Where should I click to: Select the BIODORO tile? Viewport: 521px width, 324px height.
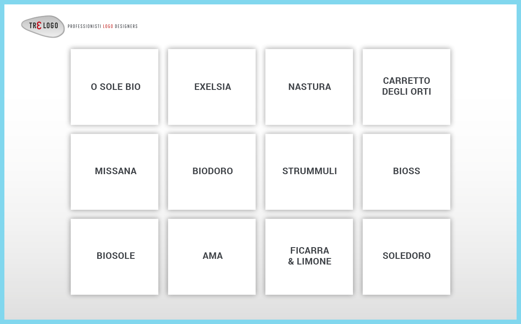(x=212, y=172)
